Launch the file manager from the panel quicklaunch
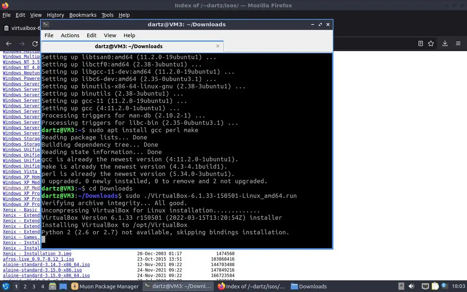Screen dimensions: 467x292 pos(52,286)
